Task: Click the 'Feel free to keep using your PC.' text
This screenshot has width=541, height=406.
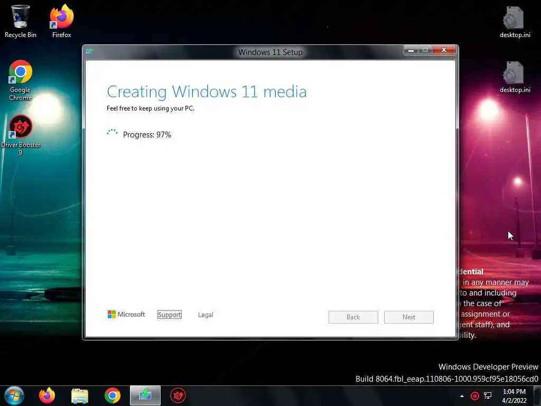Action: coord(151,108)
